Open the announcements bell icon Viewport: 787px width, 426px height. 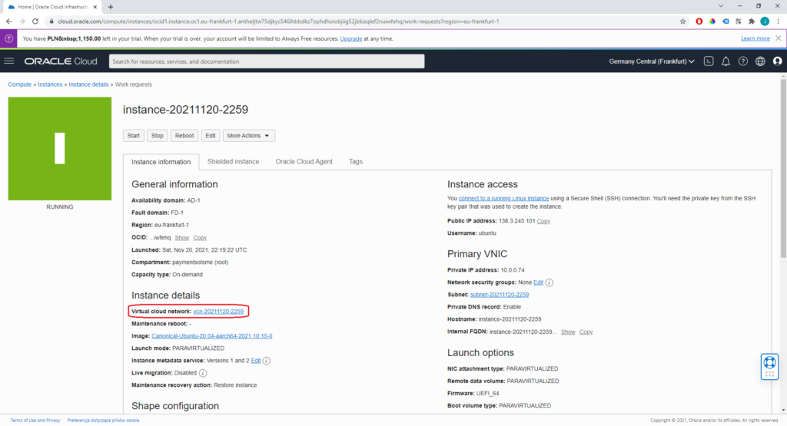click(x=726, y=61)
